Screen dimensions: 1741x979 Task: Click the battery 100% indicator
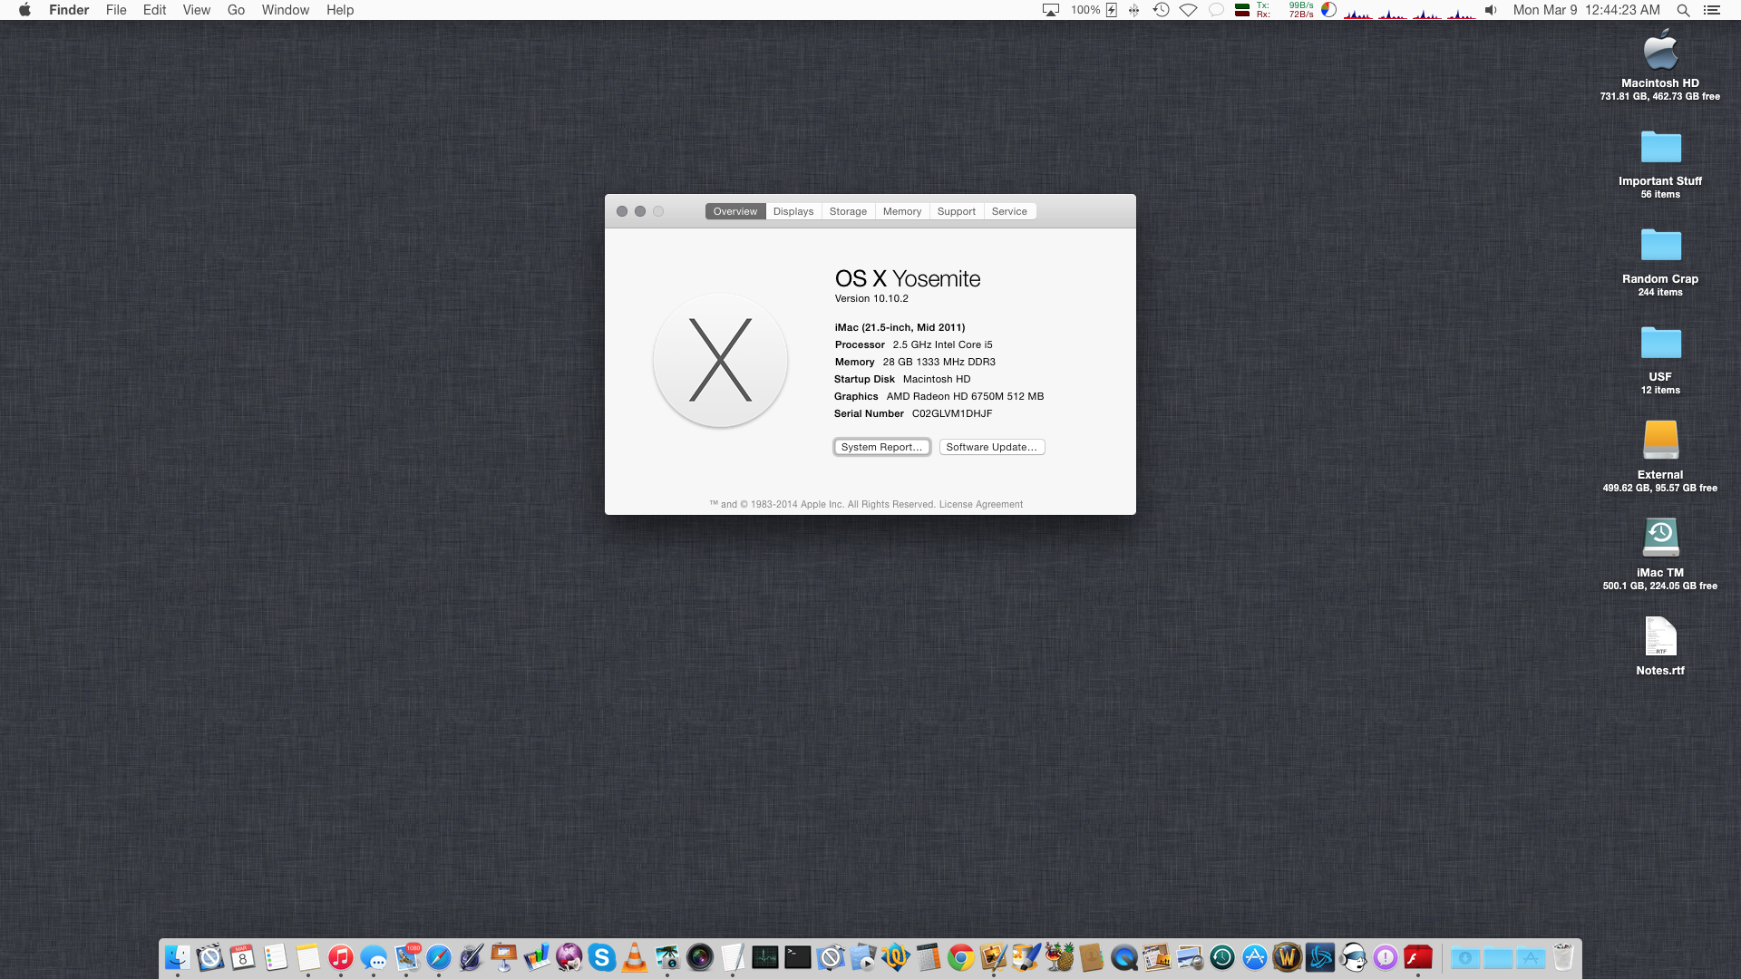tap(1094, 10)
